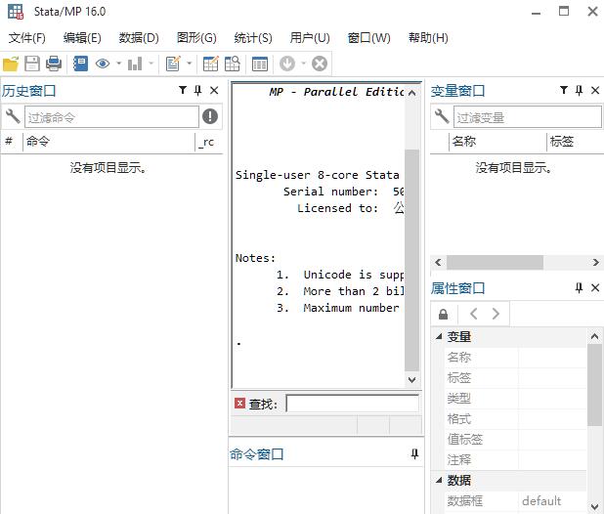Click the filter funnel in 历史窗口
This screenshot has width=604, height=514.
pos(183,90)
